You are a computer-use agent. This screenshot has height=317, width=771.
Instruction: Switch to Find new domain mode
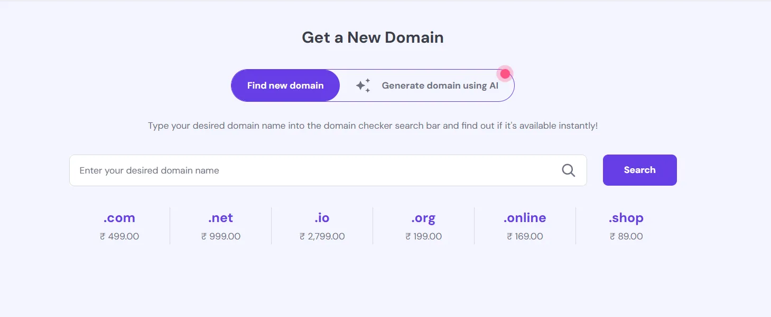point(285,85)
